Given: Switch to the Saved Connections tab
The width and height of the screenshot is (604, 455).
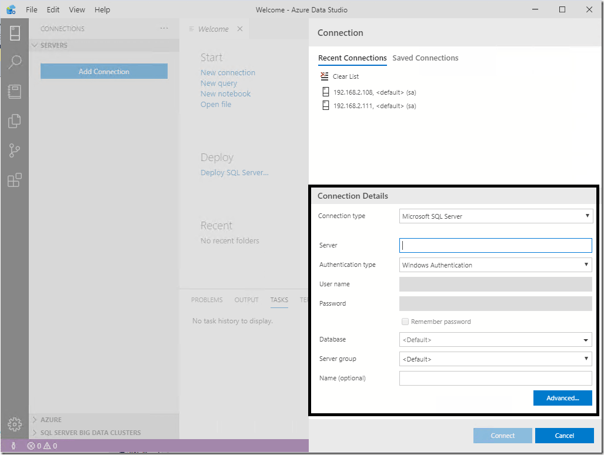Looking at the screenshot, I should [425, 58].
